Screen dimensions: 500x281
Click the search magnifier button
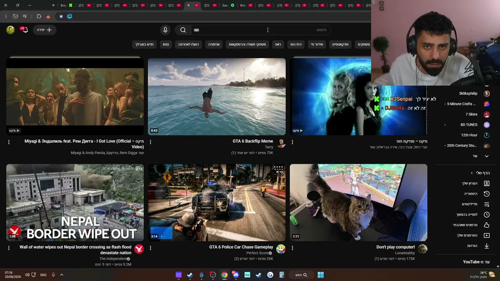pos(183,30)
